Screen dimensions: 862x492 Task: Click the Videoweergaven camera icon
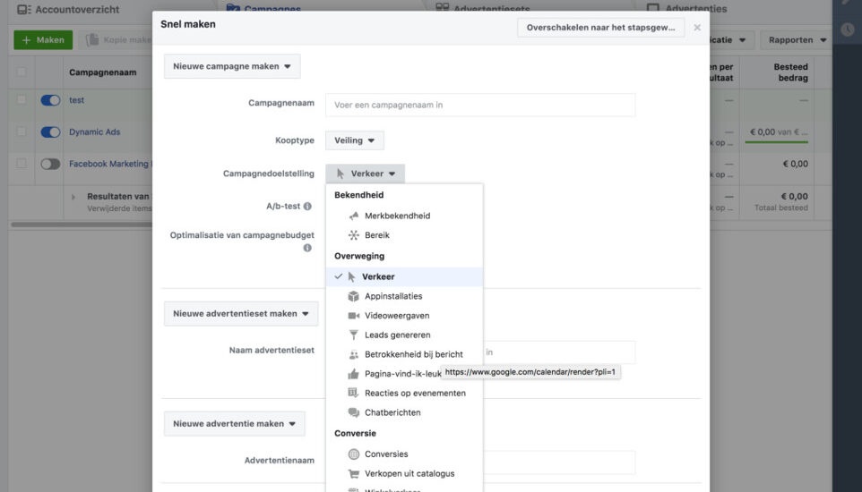pos(353,316)
